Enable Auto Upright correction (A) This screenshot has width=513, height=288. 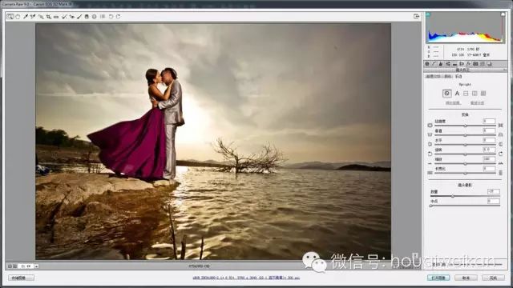pos(457,94)
